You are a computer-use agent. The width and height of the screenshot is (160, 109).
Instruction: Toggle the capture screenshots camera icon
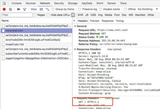(x=19, y=9)
